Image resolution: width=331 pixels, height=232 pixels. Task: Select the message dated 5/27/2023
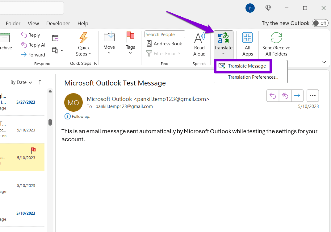(x=22, y=102)
